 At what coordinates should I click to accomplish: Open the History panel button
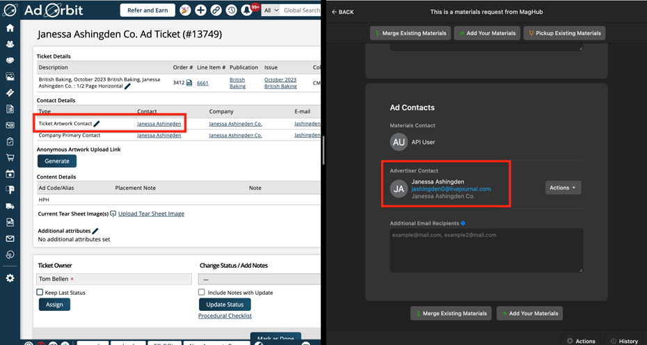tap(624, 341)
